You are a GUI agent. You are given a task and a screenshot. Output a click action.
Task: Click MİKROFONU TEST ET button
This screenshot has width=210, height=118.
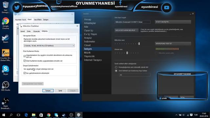click(173, 44)
